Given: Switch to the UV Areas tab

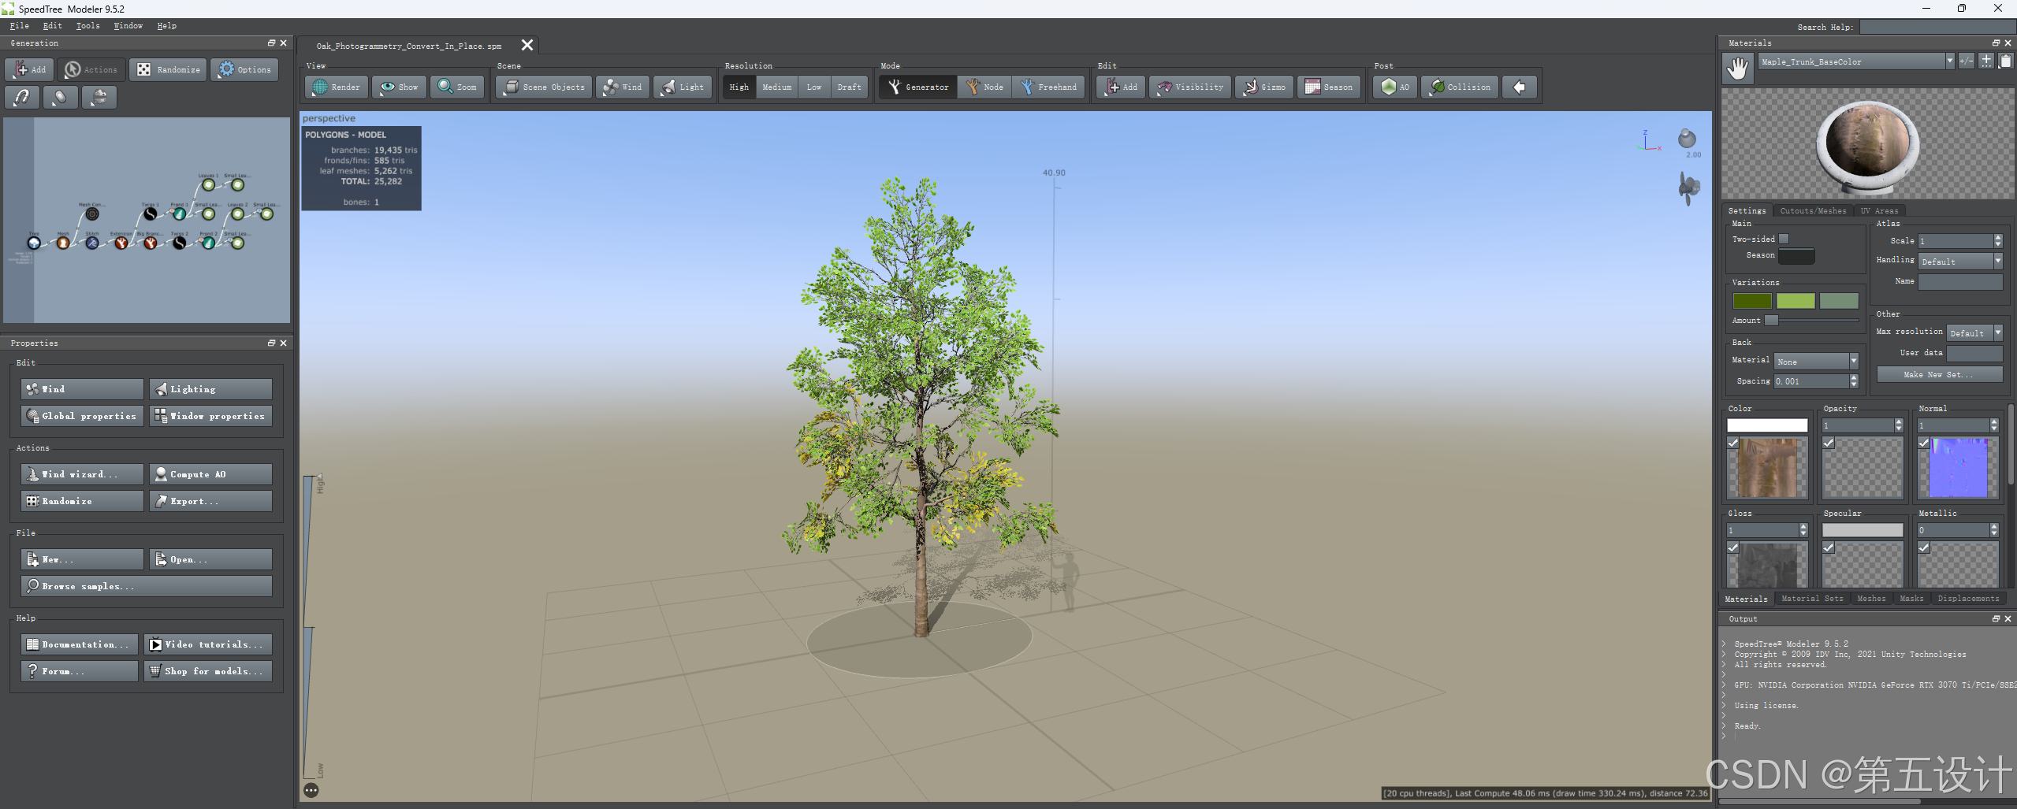Looking at the screenshot, I should pyautogui.click(x=1879, y=210).
